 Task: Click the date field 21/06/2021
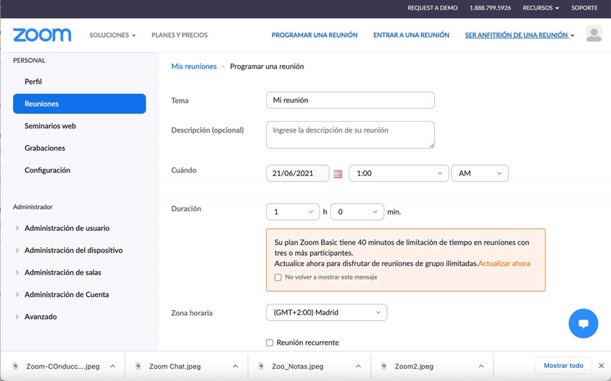tap(298, 173)
